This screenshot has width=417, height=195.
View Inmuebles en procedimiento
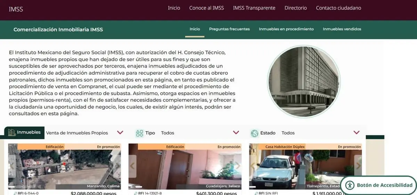click(286, 29)
